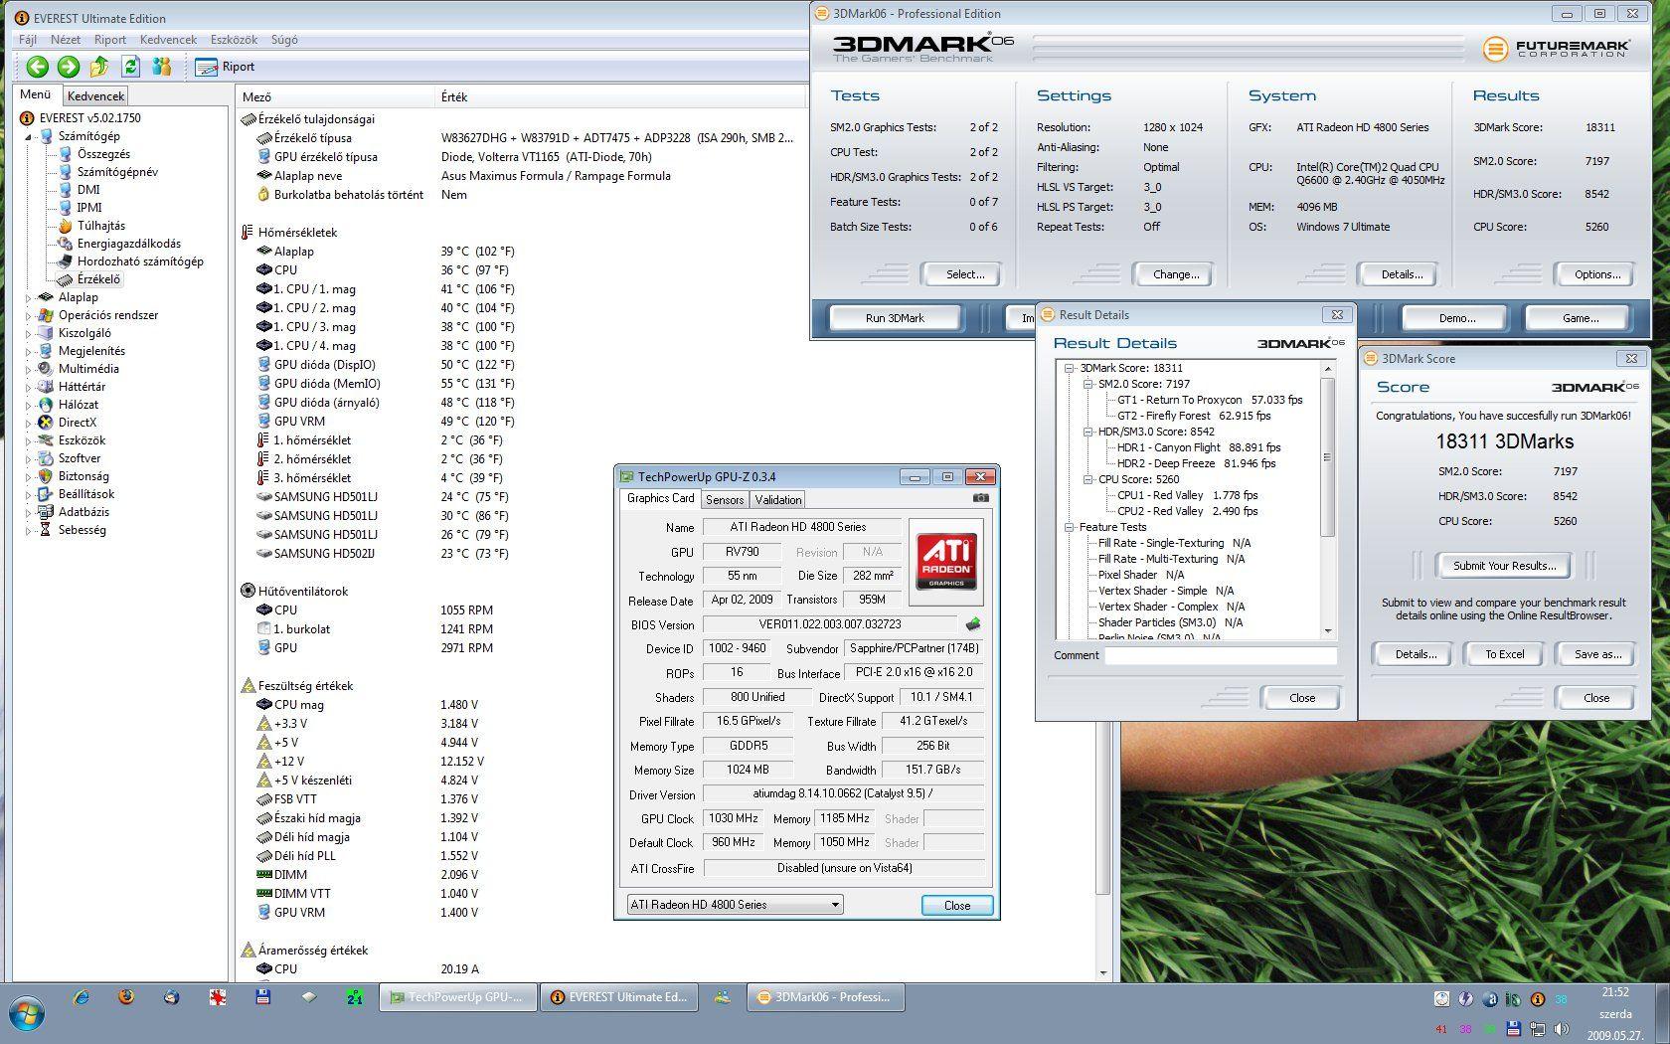Click the two-people users icon in EVEREST toolbar

point(162,67)
